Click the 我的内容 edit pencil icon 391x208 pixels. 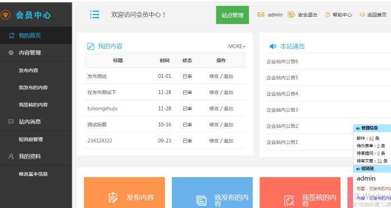(91, 46)
